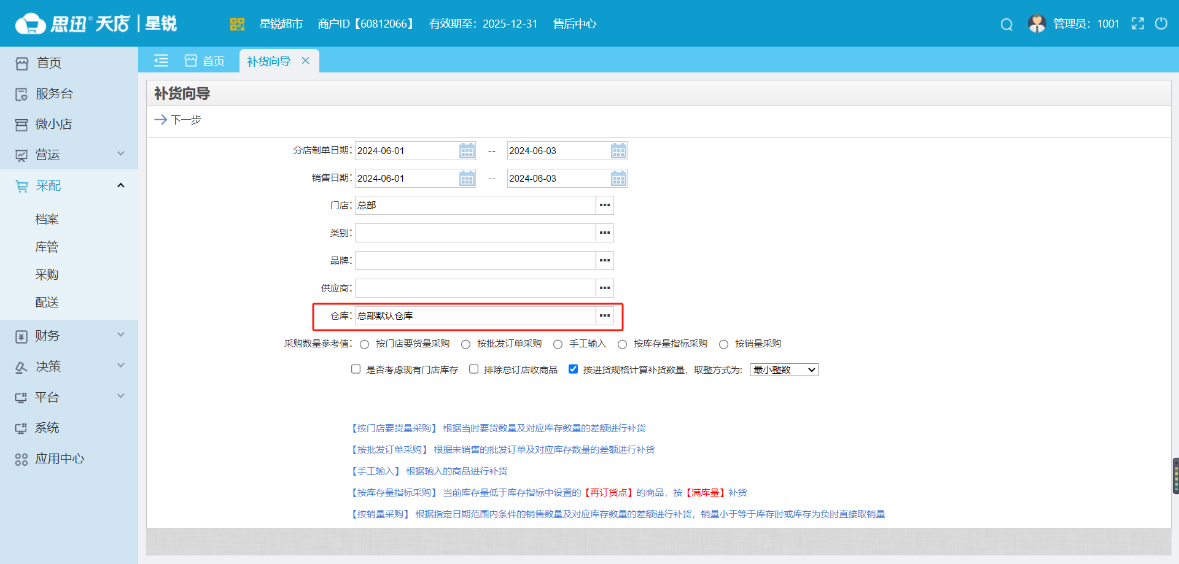The height and width of the screenshot is (564, 1179).
Task: Click the fullscreen icon in the top bar
Action: 1138,23
